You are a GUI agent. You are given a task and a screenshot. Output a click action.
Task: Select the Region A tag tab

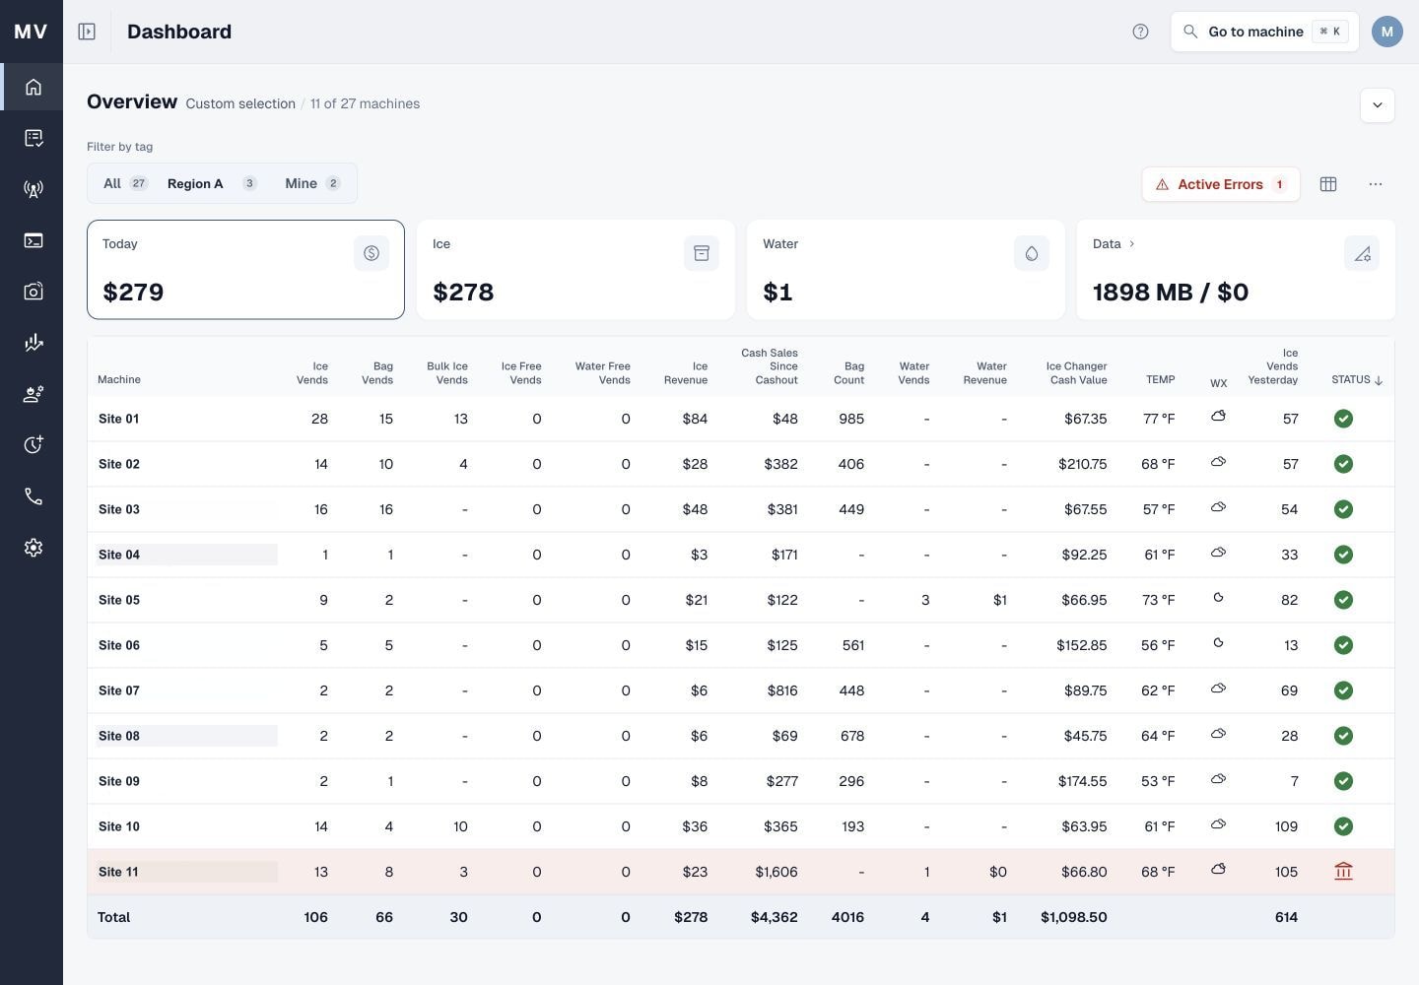click(x=211, y=183)
